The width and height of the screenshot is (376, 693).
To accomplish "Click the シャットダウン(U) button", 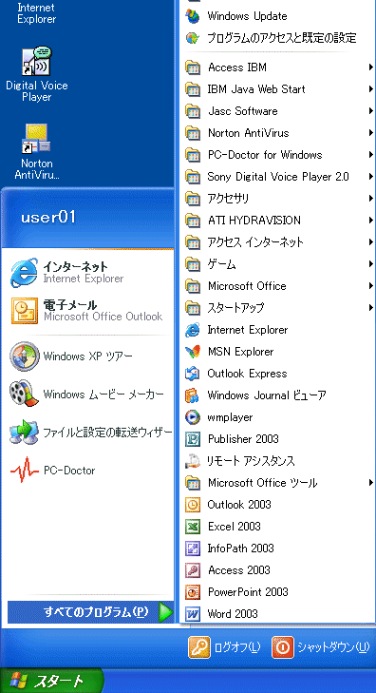I will pos(320,647).
